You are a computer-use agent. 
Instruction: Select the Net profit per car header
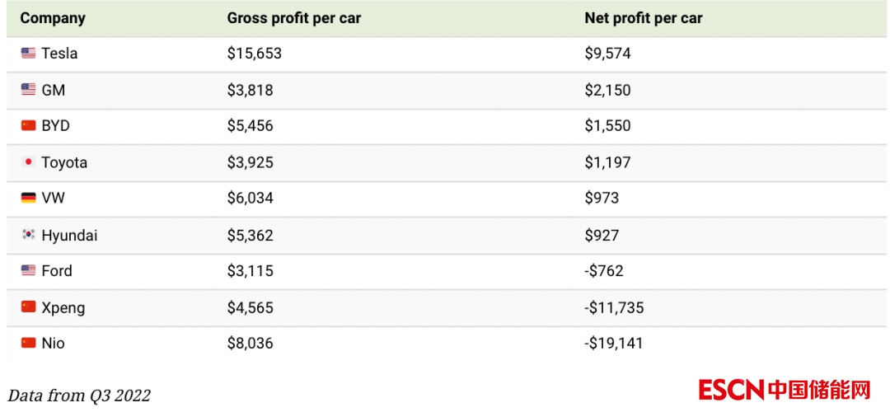[x=644, y=18]
